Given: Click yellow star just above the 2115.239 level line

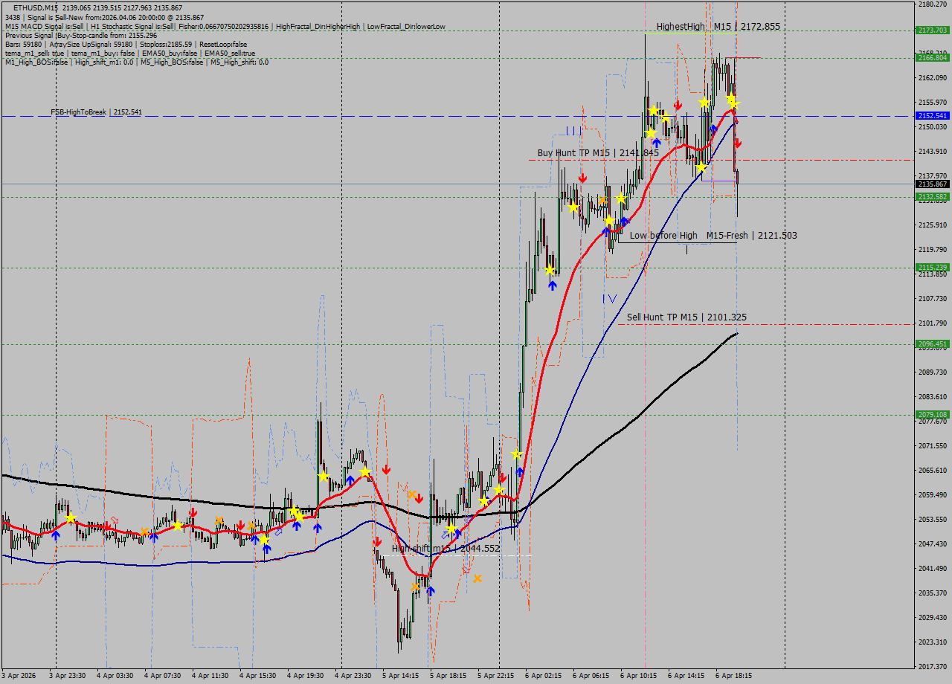Looking at the screenshot, I should (x=550, y=271).
